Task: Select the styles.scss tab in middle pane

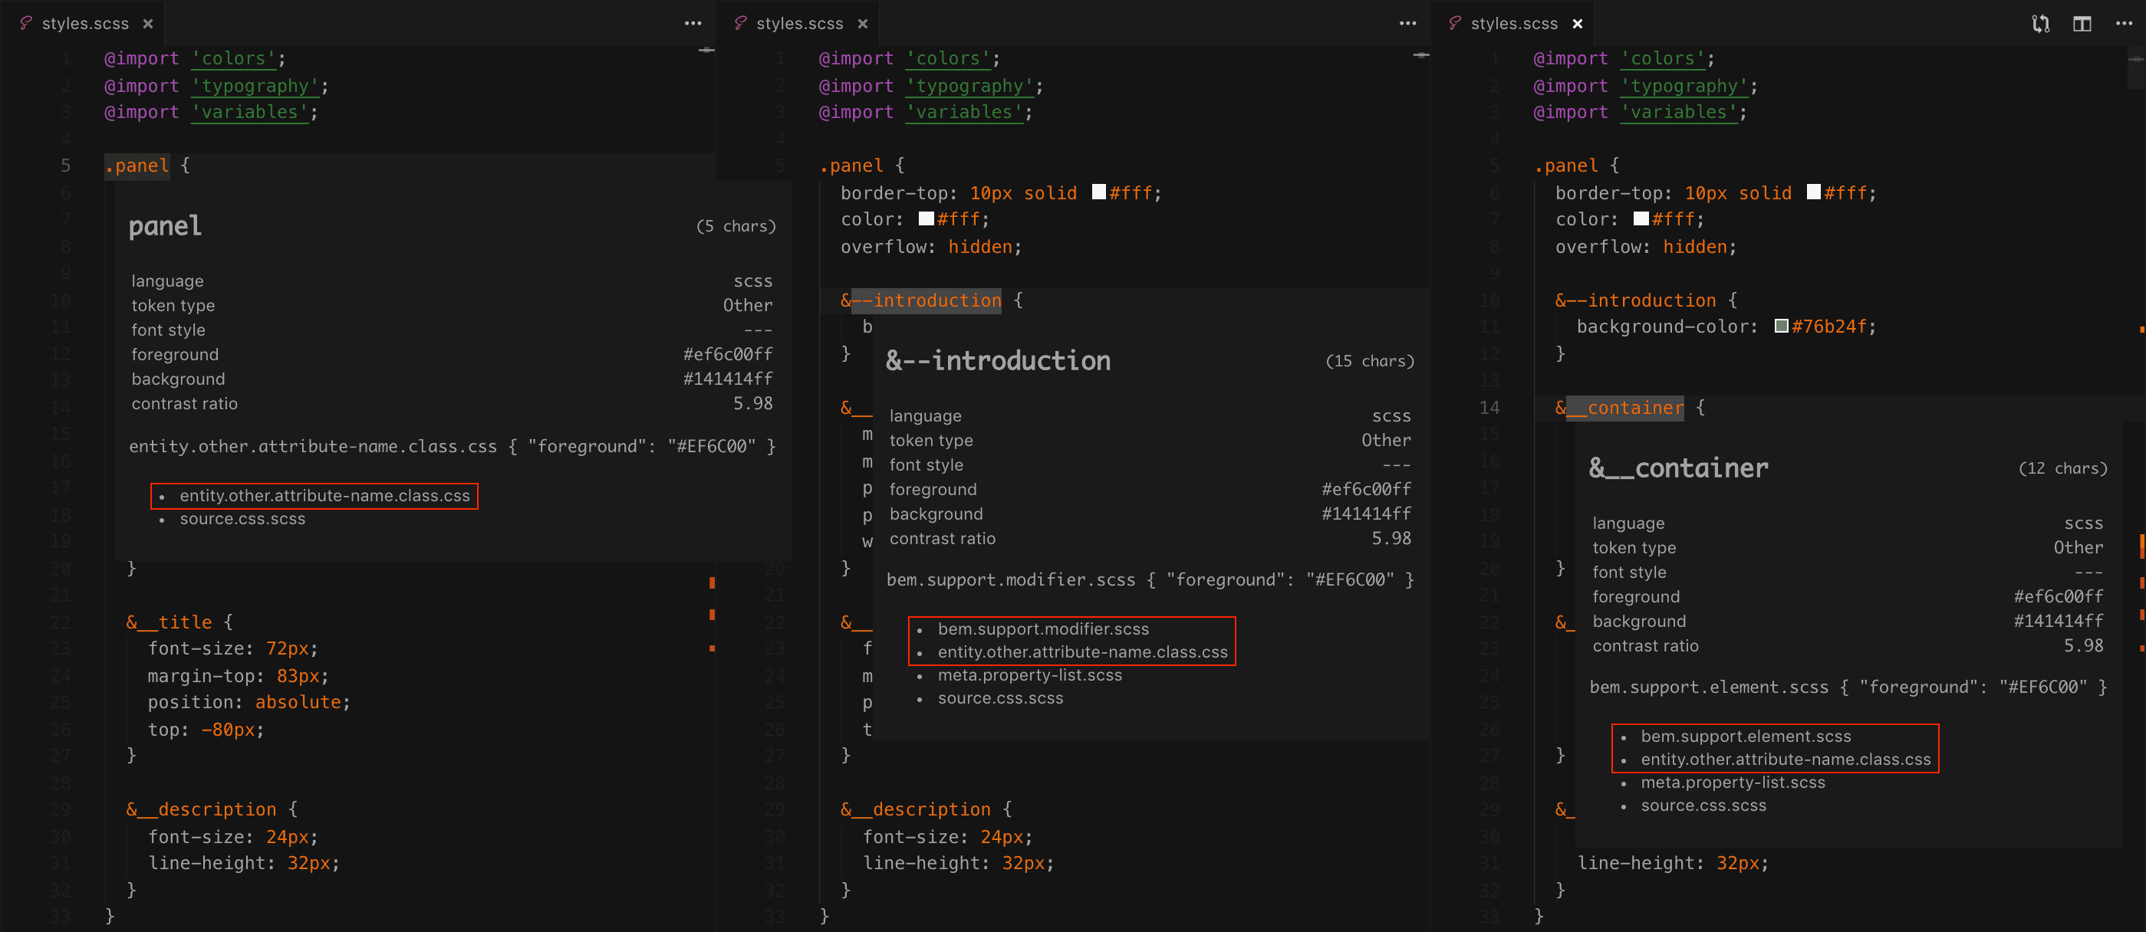Action: pyautogui.click(x=799, y=23)
